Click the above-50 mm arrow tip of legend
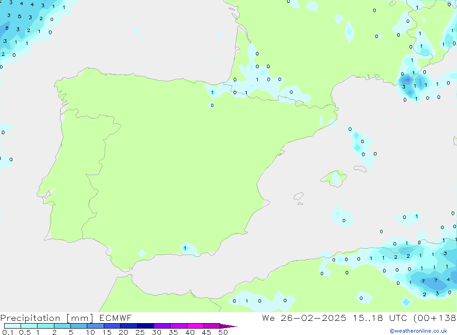This screenshot has height=335, width=457. pos(228,326)
